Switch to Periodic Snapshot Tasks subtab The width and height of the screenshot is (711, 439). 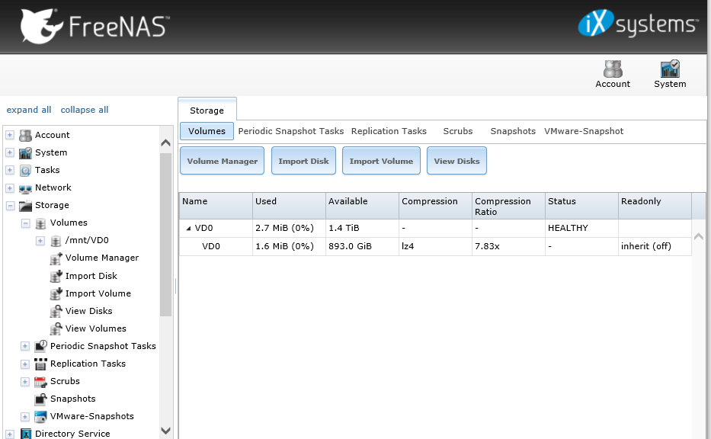tap(290, 131)
